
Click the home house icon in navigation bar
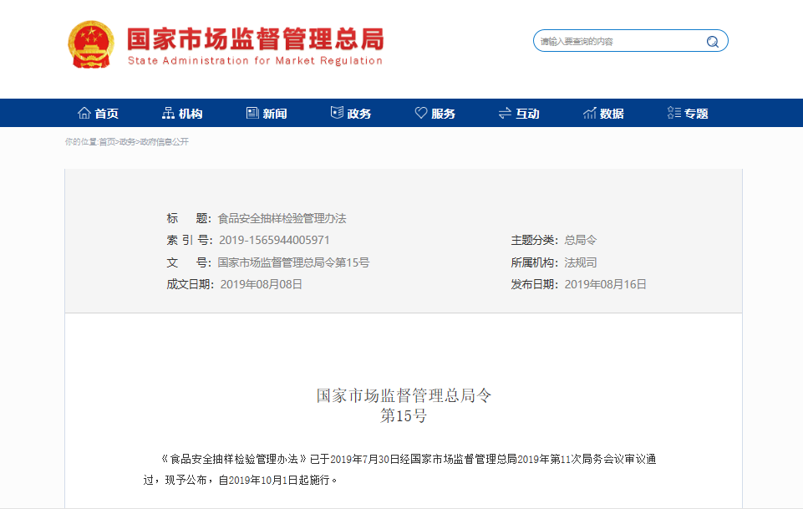[84, 114]
